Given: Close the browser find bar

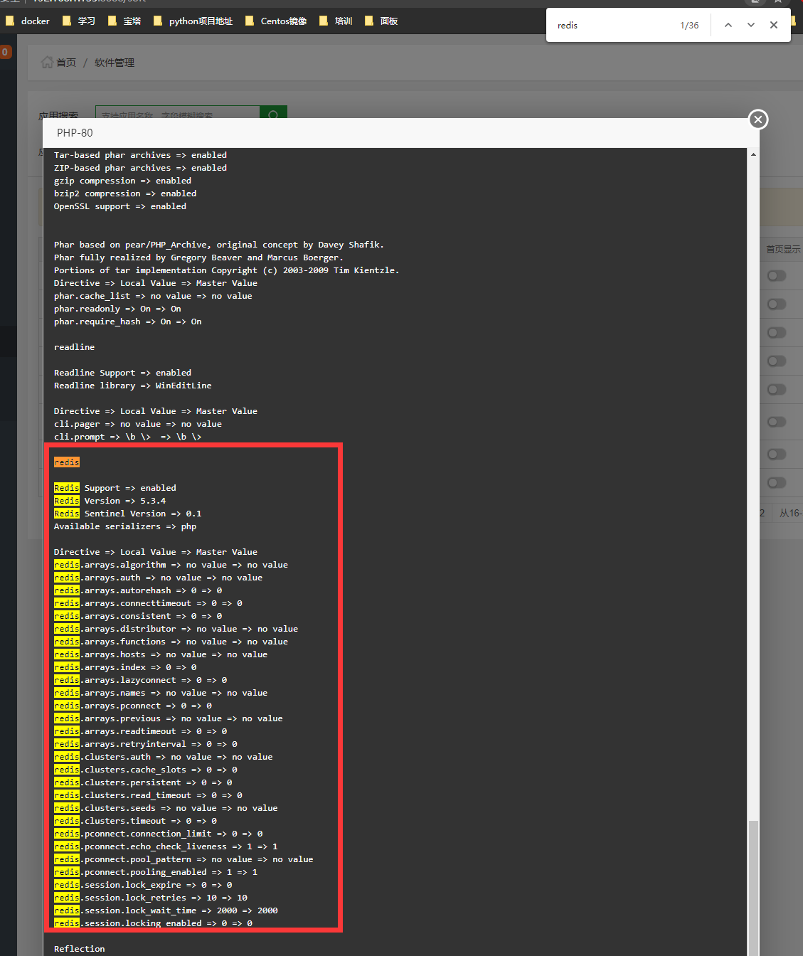Looking at the screenshot, I should click(x=774, y=25).
